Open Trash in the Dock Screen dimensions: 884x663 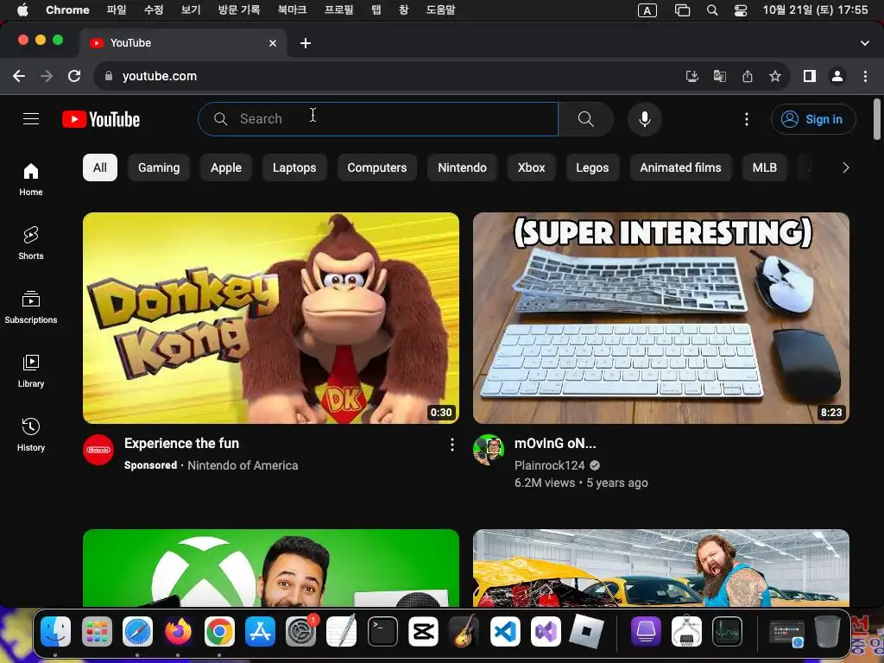(827, 631)
